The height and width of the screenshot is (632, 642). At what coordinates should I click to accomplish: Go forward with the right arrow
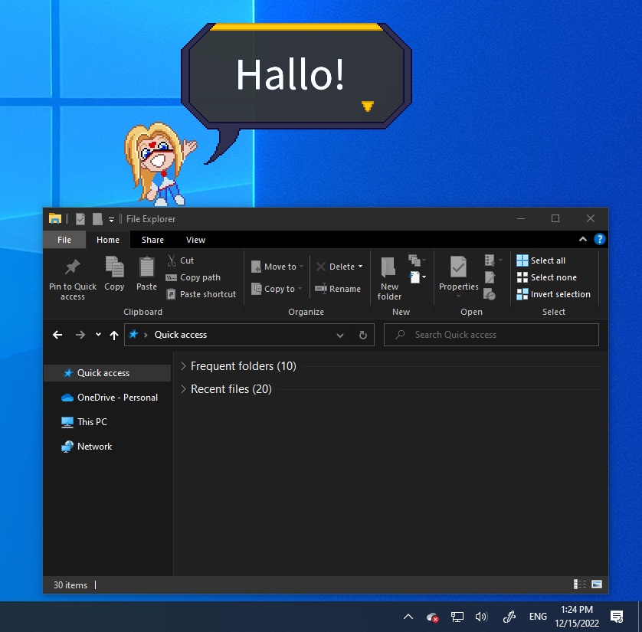tap(80, 335)
